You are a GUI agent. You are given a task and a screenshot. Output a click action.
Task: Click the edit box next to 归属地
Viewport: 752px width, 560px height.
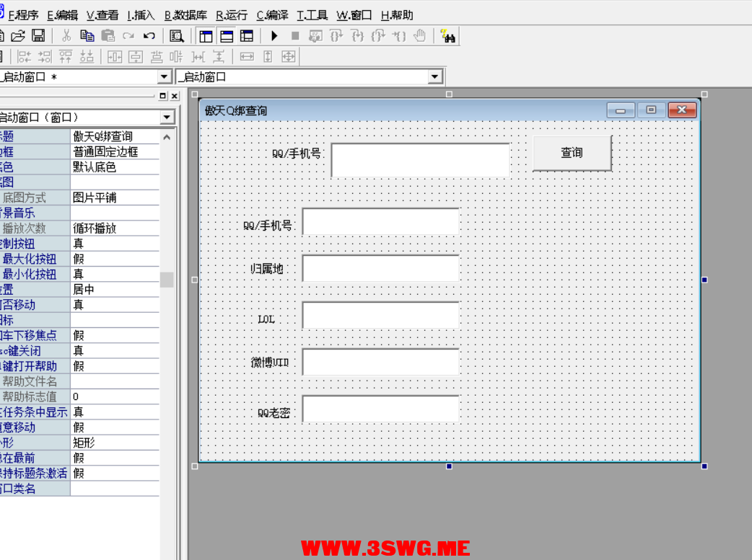[381, 268]
